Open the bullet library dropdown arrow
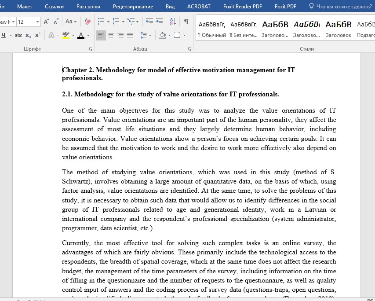This screenshot has height=301, width=375. (108, 22)
